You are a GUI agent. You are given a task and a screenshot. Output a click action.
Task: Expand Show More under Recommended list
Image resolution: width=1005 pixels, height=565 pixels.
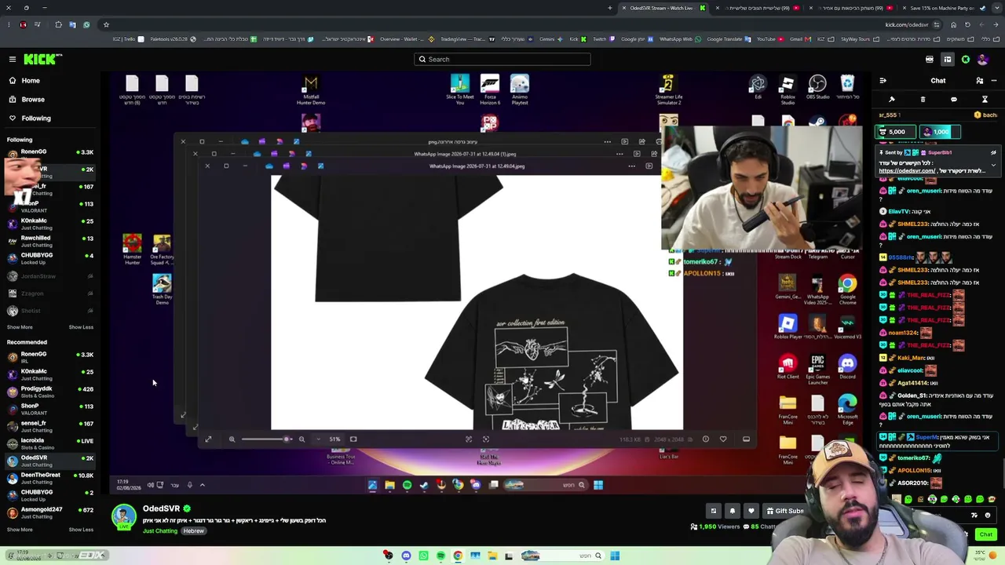pyautogui.click(x=20, y=530)
